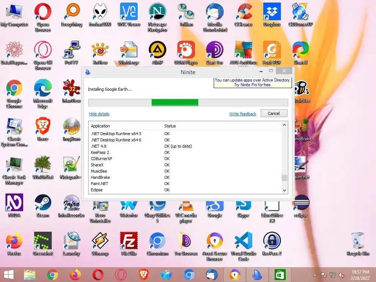376x282 pixels.
Task: Open the Write feedback link
Action: (x=243, y=114)
